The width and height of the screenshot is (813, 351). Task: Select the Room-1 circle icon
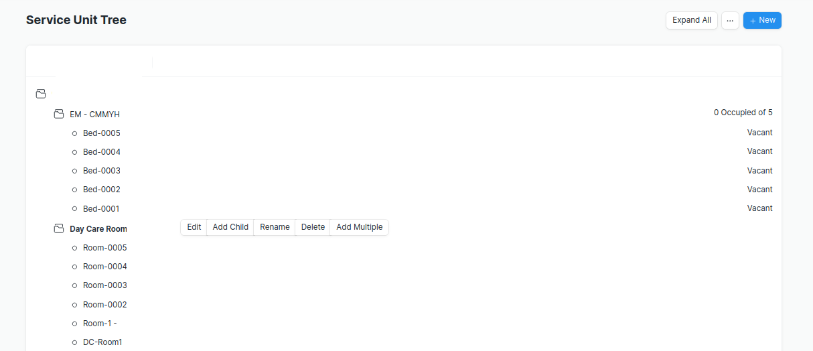tap(74, 324)
